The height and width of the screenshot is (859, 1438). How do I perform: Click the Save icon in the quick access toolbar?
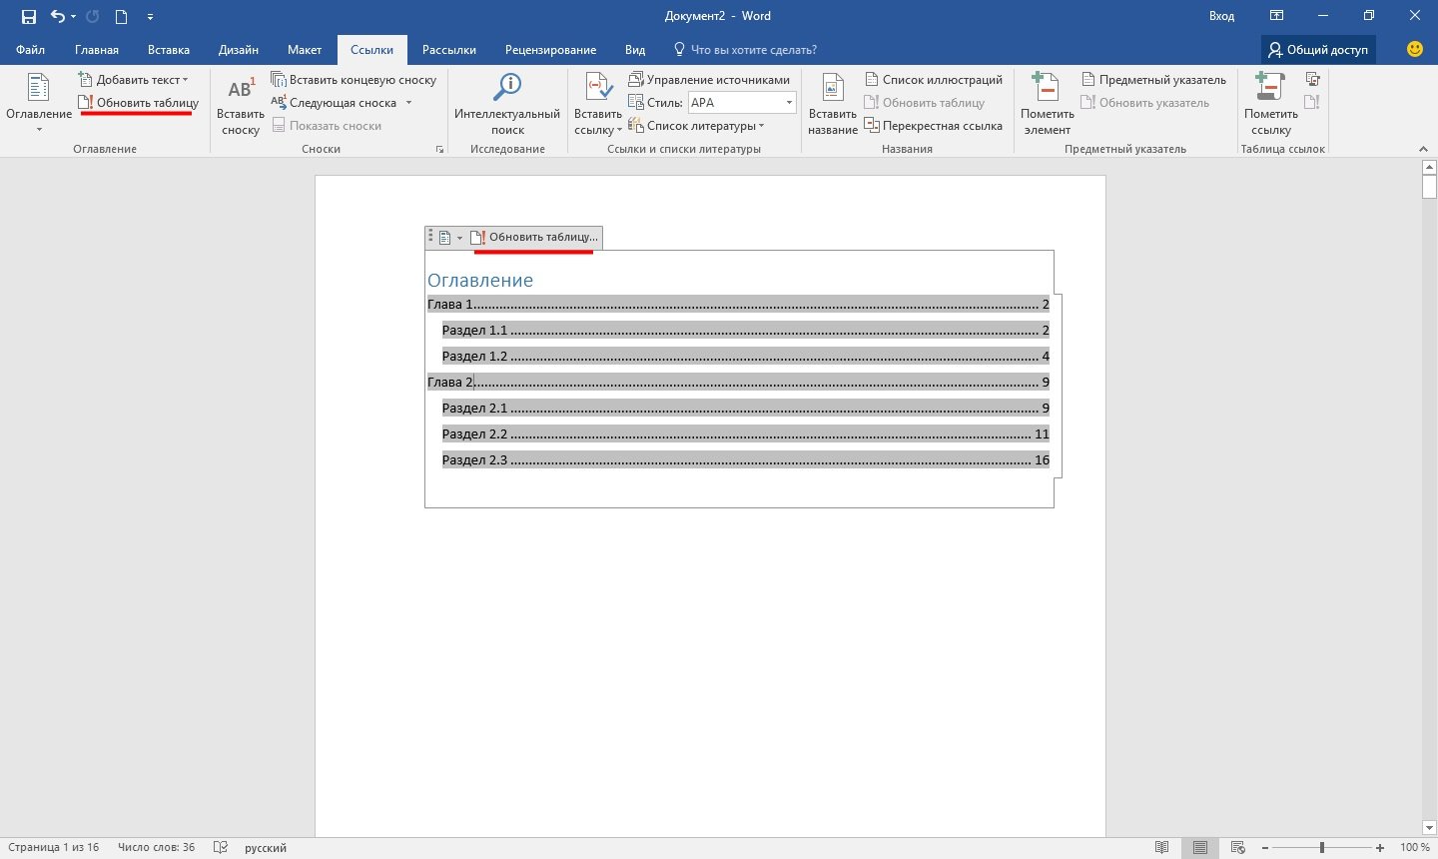click(x=28, y=16)
